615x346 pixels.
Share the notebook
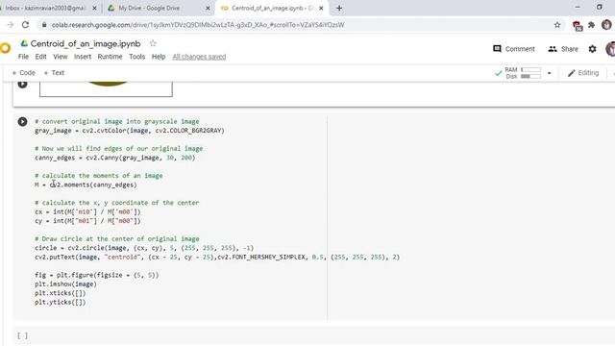pos(563,49)
